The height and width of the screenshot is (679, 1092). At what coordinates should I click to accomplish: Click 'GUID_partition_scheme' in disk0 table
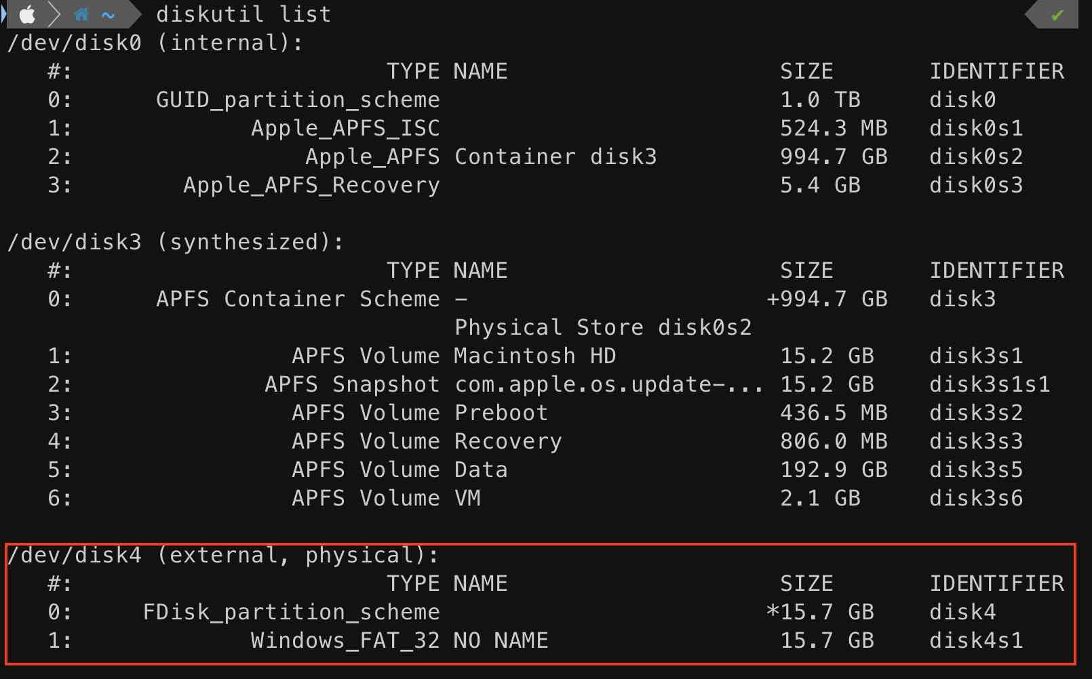click(x=298, y=100)
